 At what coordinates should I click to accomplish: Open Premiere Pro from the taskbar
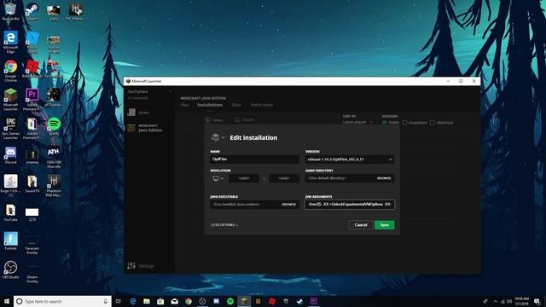[314, 301]
